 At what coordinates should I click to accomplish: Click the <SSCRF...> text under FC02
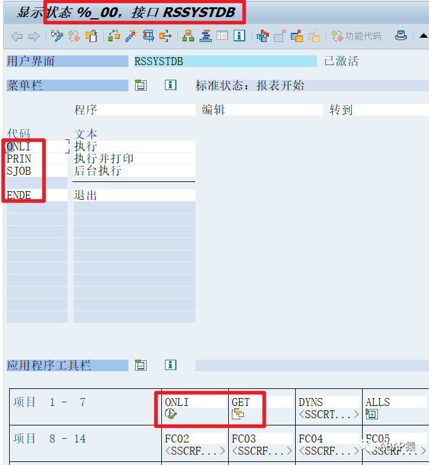click(195, 451)
